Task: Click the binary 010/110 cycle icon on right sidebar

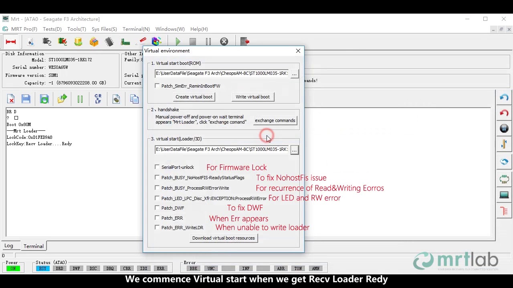Action: pos(504,179)
